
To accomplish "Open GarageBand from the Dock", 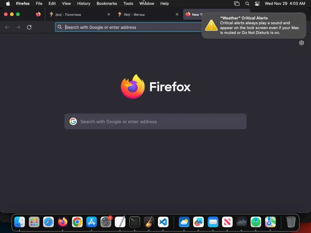I will (149, 222).
